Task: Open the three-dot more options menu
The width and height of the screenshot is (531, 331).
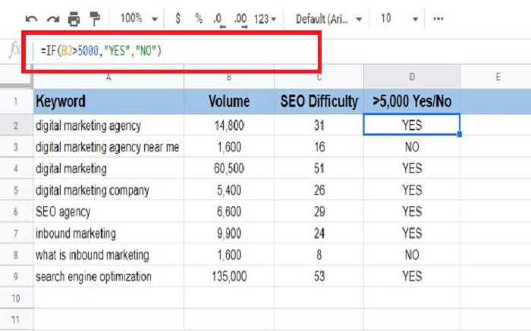Action: point(438,18)
